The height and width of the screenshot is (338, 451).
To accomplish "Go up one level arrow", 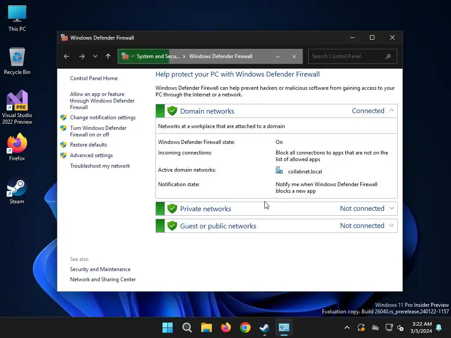I will (x=108, y=56).
